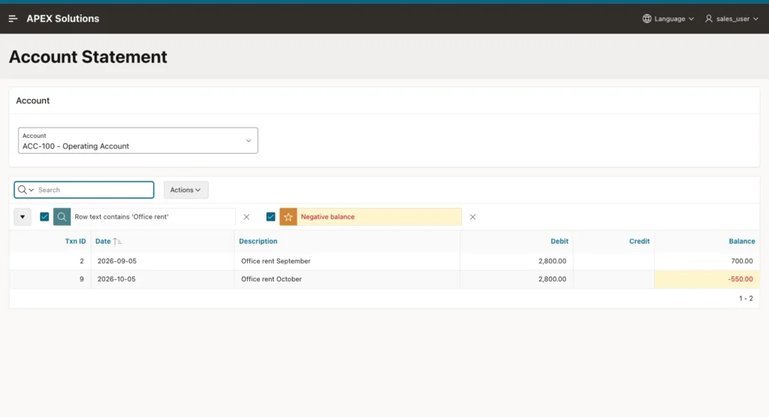Open the sales_user account menu
Viewport: 769px width, 417px height.
[x=732, y=19]
